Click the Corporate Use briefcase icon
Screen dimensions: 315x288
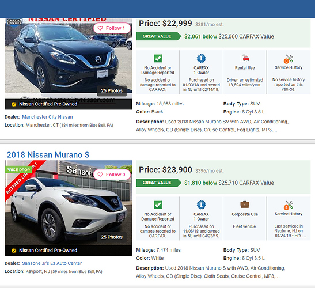pyautogui.click(x=245, y=204)
